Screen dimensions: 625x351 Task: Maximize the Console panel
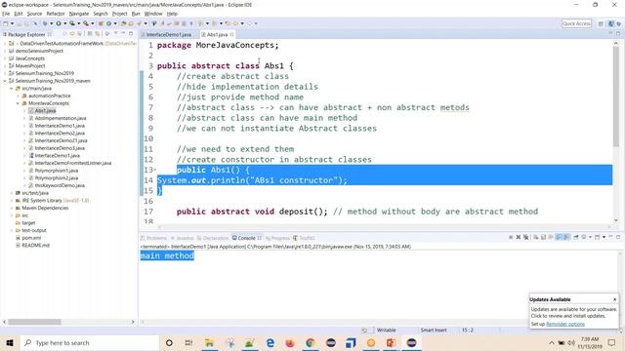click(618, 237)
